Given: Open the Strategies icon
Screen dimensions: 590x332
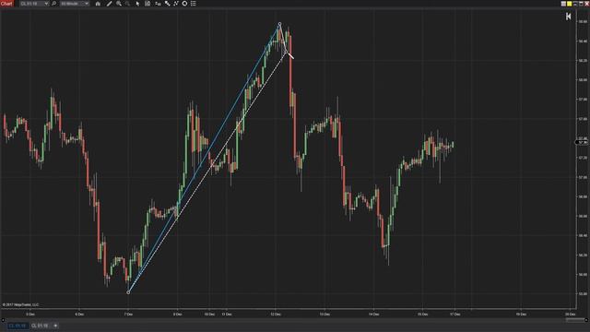Looking at the screenshot, I should tap(176, 4).
